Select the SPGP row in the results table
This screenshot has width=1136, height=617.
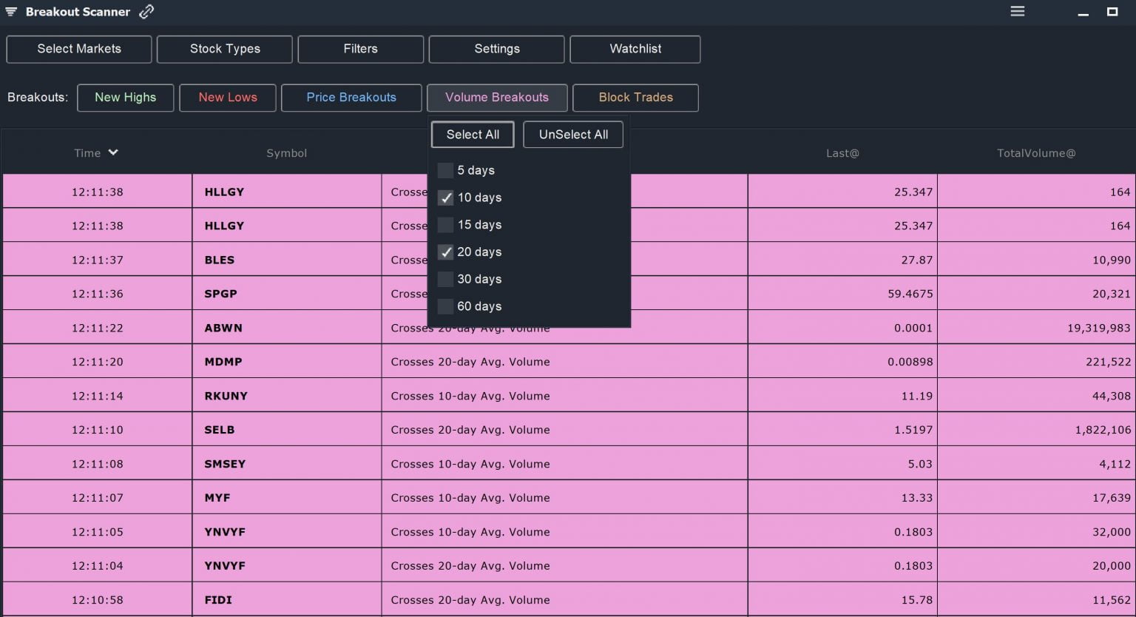220,293
